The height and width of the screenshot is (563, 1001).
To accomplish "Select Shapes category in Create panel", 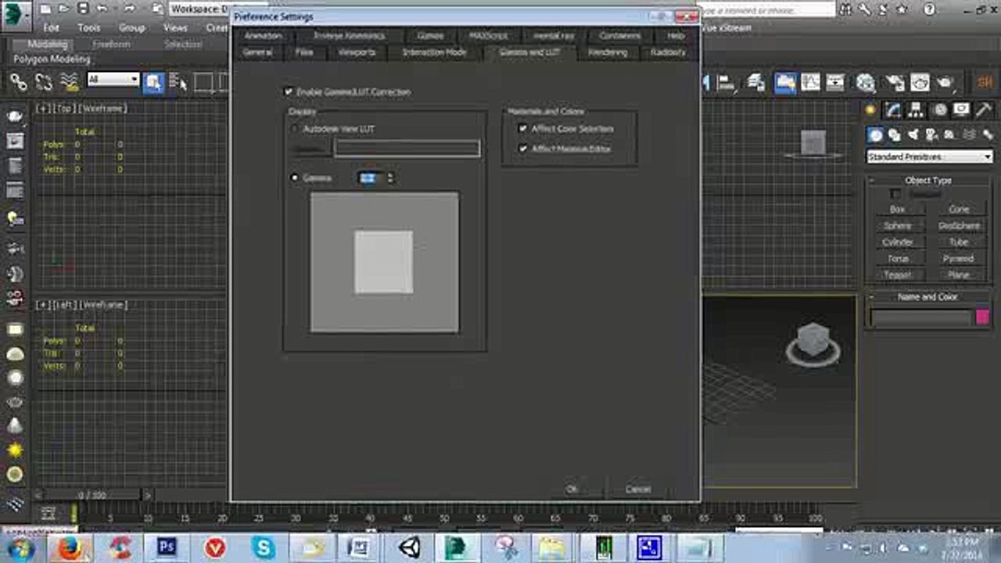I will (x=895, y=135).
